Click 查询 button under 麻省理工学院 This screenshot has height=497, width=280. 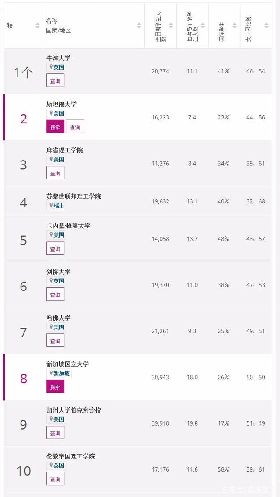[55, 173]
